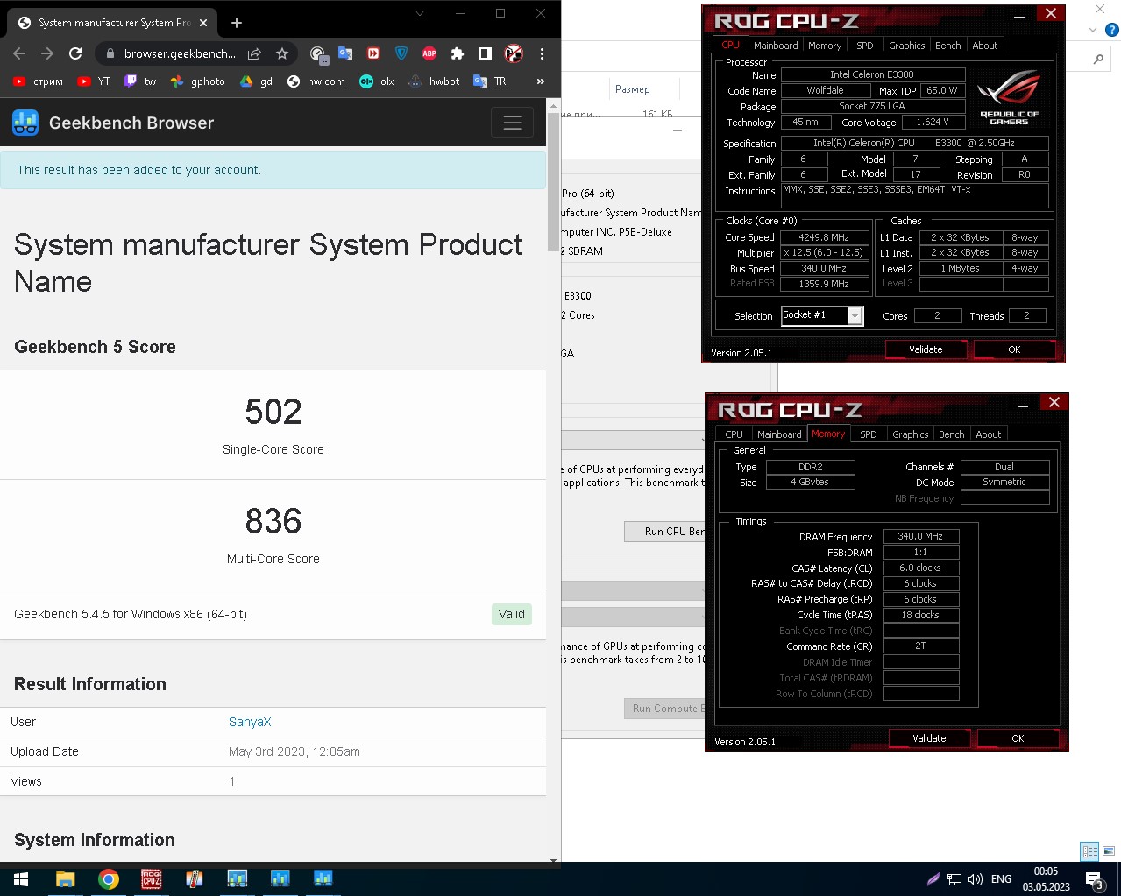This screenshot has width=1121, height=896.
Task: Open the 'tw' Twitch bookmark
Action: click(140, 81)
